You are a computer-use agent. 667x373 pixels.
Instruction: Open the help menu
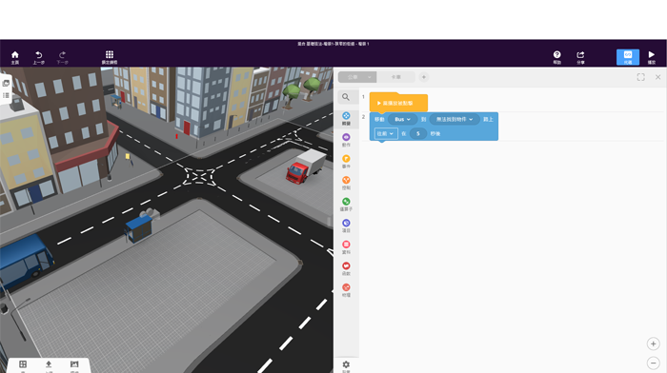click(x=556, y=57)
